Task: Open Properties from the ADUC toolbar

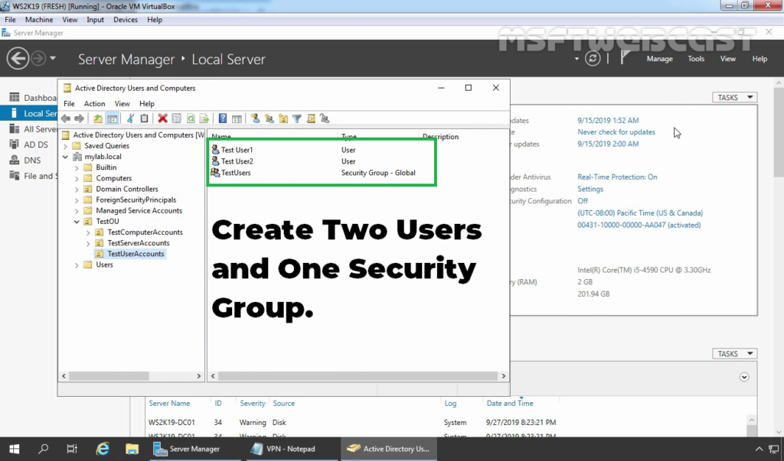Action: 177,118
